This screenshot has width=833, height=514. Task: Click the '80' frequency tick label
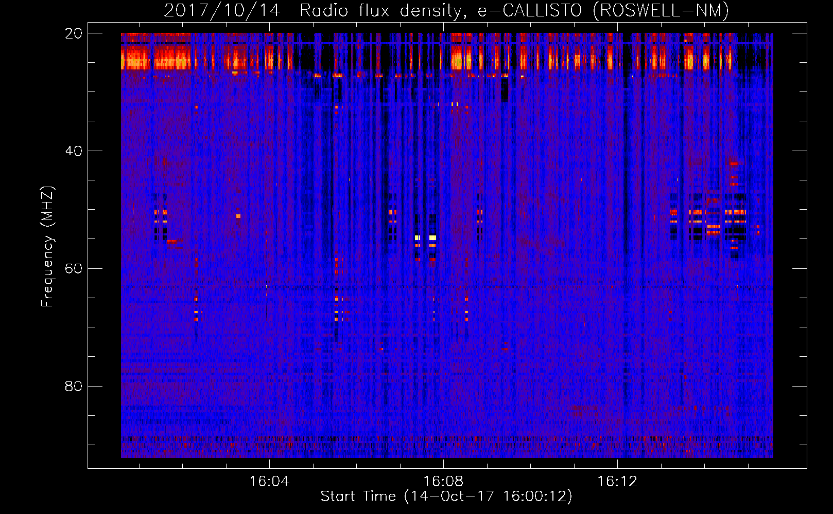tap(73, 386)
